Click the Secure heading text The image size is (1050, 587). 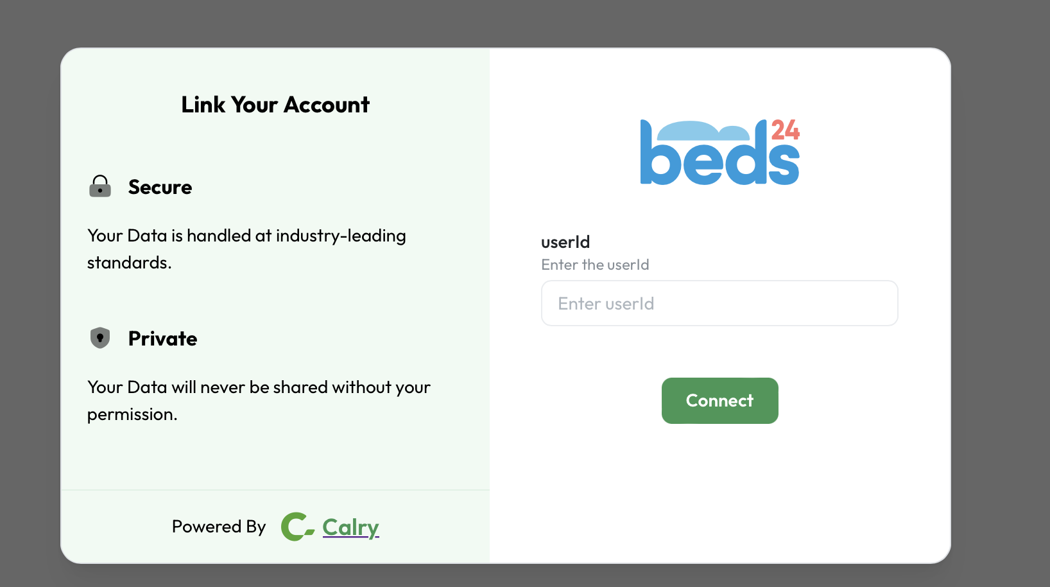pos(160,187)
